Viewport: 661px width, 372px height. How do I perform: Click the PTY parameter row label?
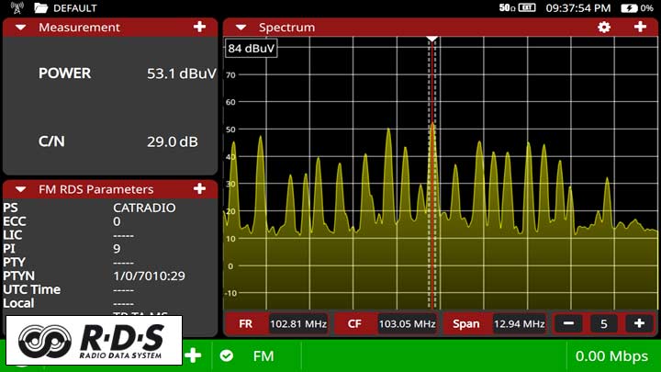[14, 263]
